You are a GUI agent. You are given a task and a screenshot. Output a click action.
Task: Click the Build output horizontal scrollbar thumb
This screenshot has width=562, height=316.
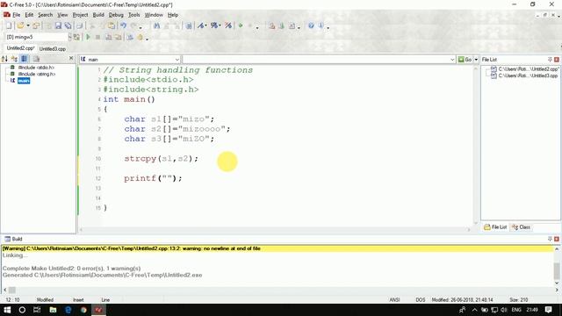(11, 290)
